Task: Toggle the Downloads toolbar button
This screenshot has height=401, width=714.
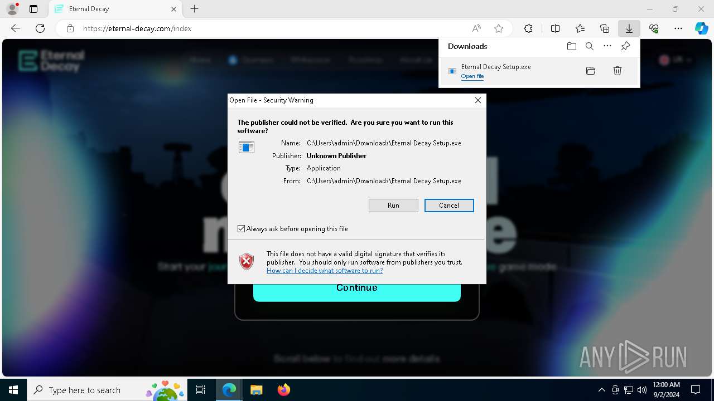Action: tap(629, 28)
